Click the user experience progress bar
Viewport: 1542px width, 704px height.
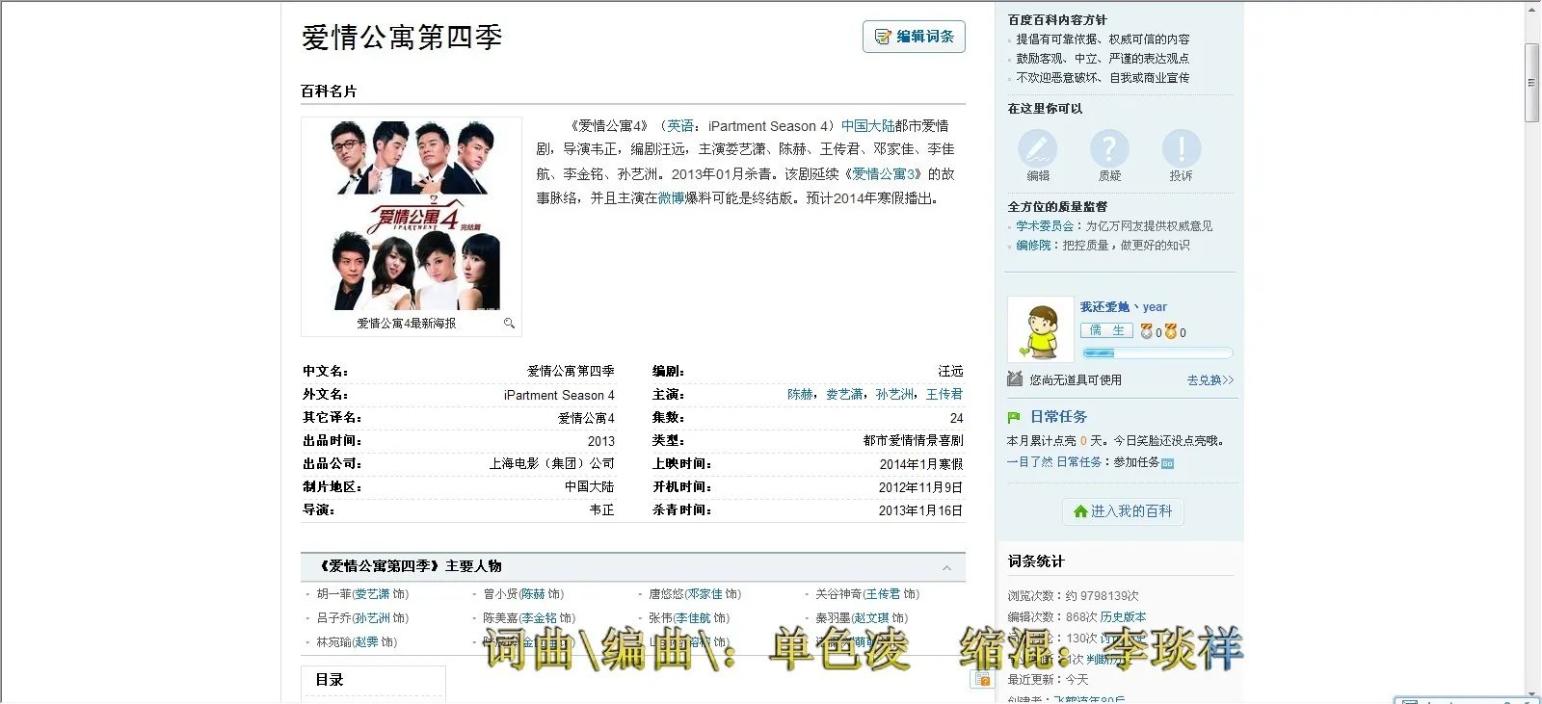1156,353
